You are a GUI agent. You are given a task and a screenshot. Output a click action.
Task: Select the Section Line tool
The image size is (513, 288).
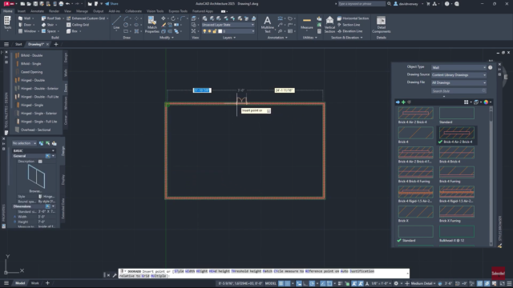[x=349, y=25]
